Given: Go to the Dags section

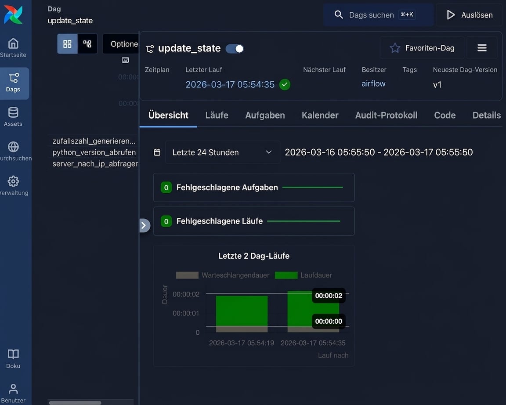Looking at the screenshot, I should click(x=13, y=83).
